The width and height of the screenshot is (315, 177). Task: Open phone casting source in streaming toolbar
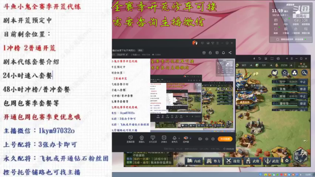pos(153,139)
